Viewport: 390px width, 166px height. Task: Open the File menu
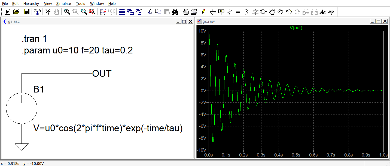(5, 4)
